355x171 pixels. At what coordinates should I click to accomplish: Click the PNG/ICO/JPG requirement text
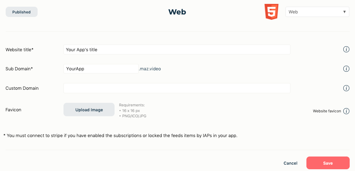tap(134, 116)
